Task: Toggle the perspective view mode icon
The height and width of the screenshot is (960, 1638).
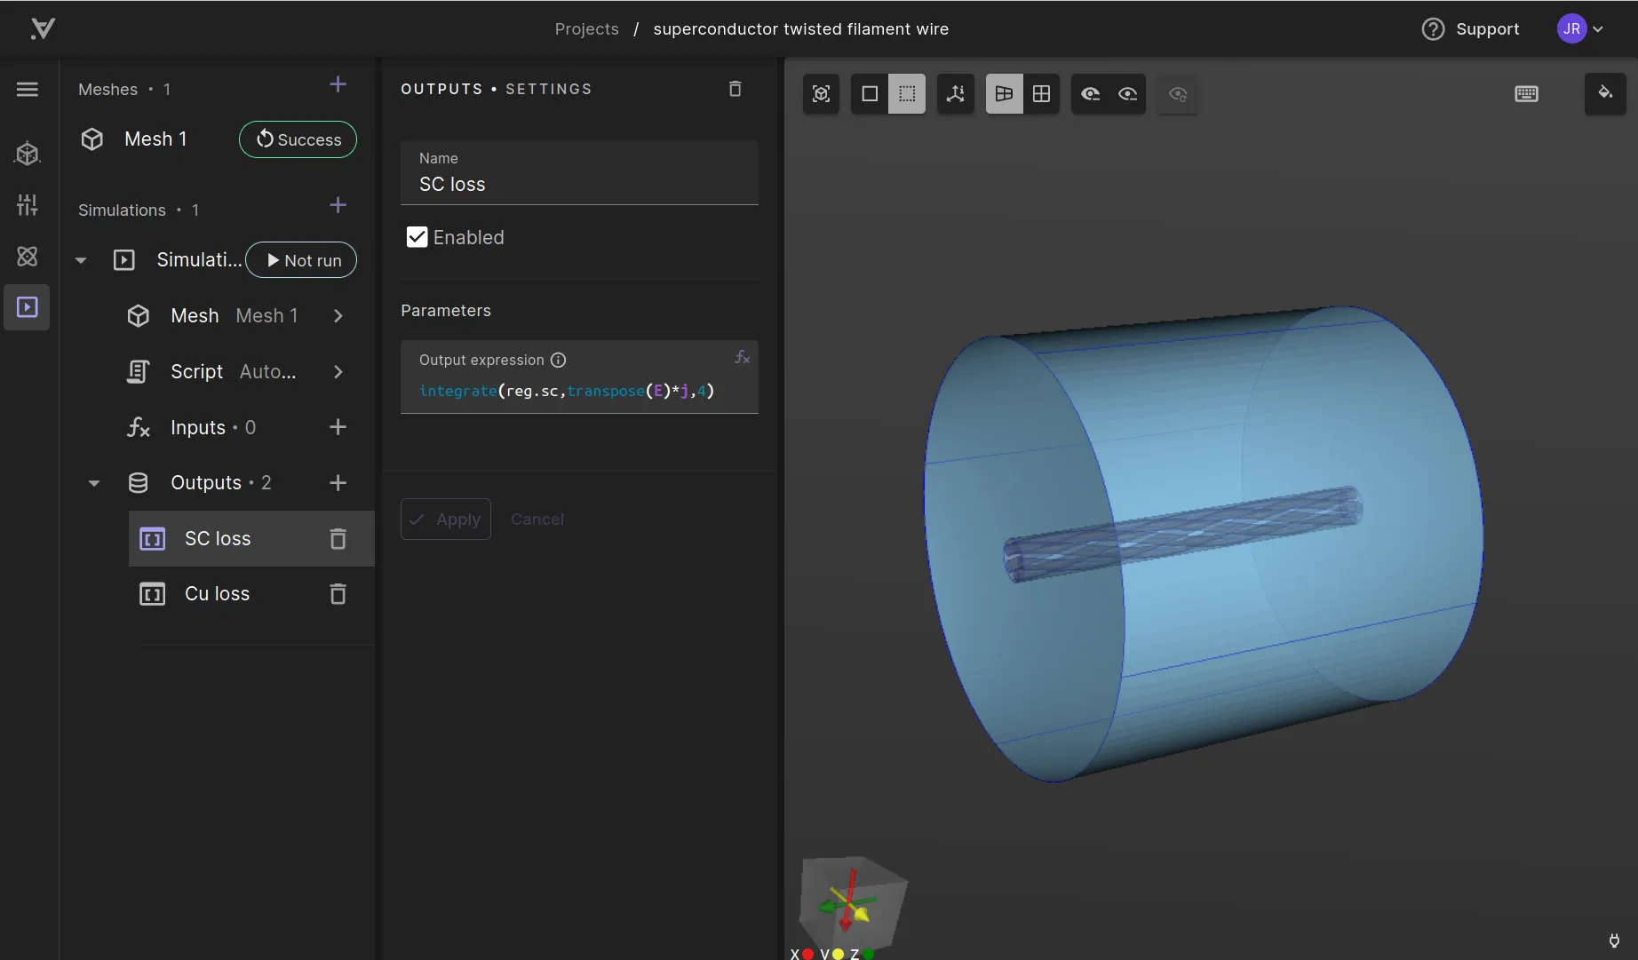Action: [1004, 94]
